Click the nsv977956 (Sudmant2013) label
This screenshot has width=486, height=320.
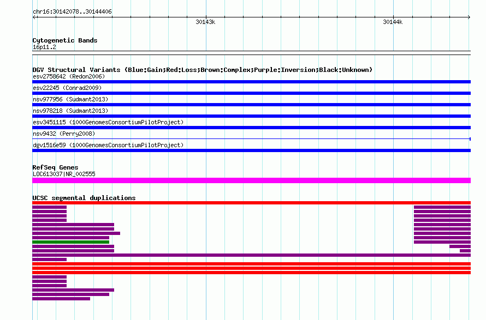(70, 99)
